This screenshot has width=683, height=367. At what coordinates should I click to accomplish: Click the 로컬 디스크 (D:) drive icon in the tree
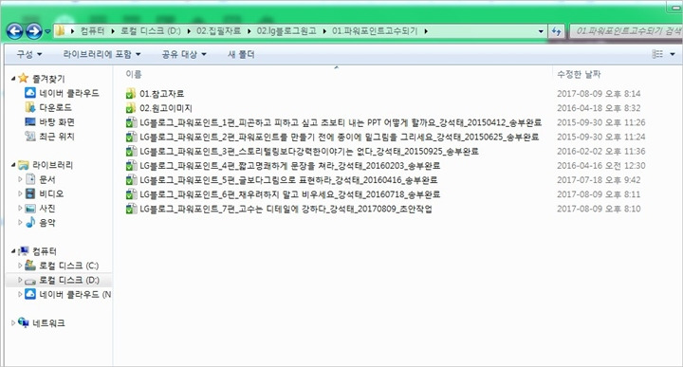point(30,281)
